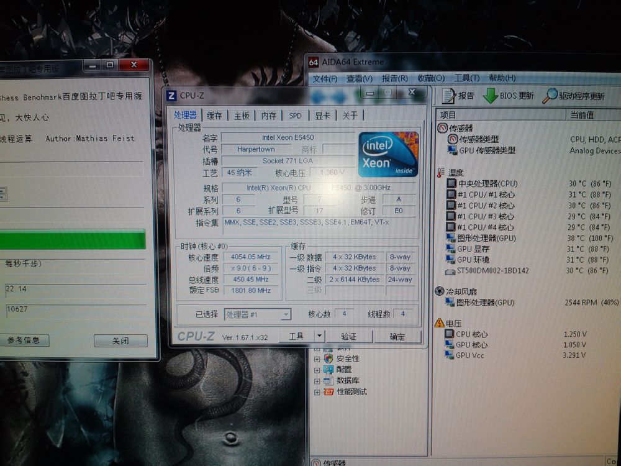
Task: Select the CPU 核心 voltage row icon
Action: [449, 334]
